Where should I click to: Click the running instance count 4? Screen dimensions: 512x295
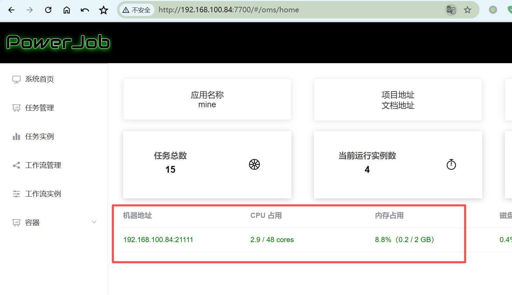[x=367, y=169]
